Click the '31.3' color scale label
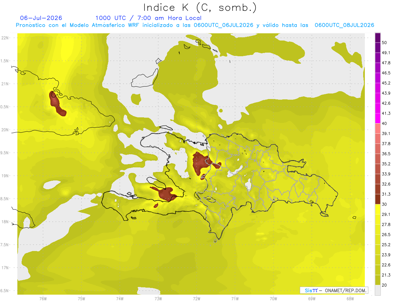This screenshot has height=303, width=393. [x=386, y=194]
